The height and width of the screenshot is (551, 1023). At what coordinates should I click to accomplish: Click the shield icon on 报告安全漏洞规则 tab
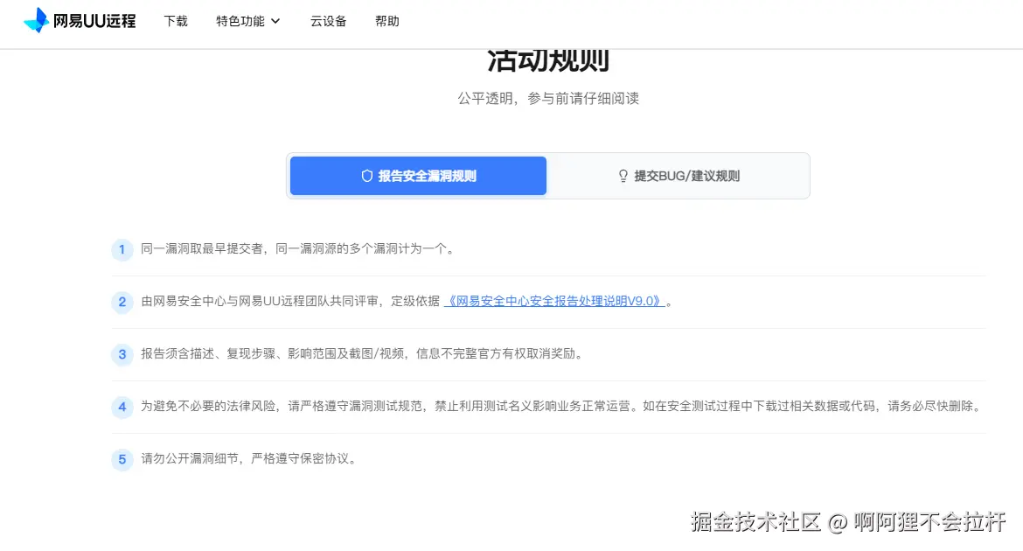366,176
